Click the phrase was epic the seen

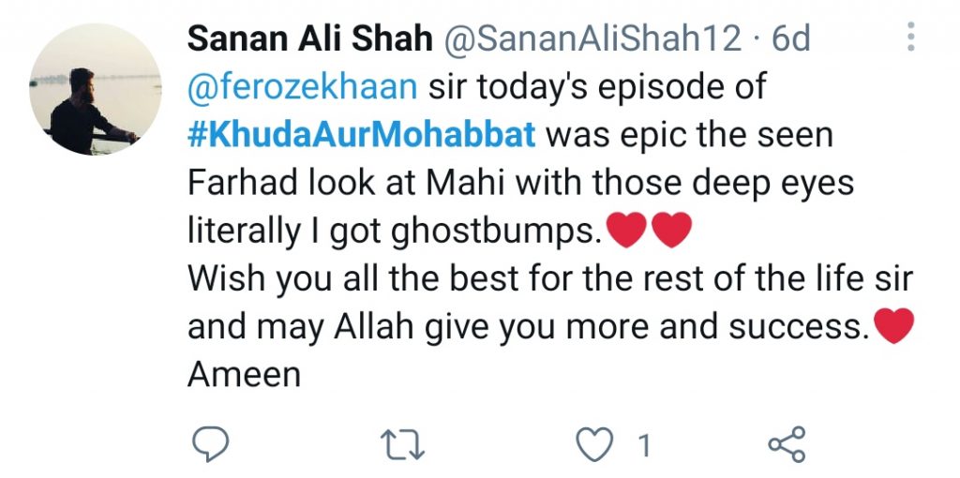point(689,135)
